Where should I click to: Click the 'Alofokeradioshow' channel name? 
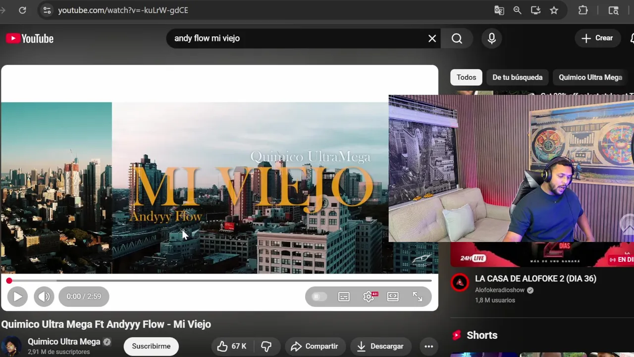tap(500, 290)
